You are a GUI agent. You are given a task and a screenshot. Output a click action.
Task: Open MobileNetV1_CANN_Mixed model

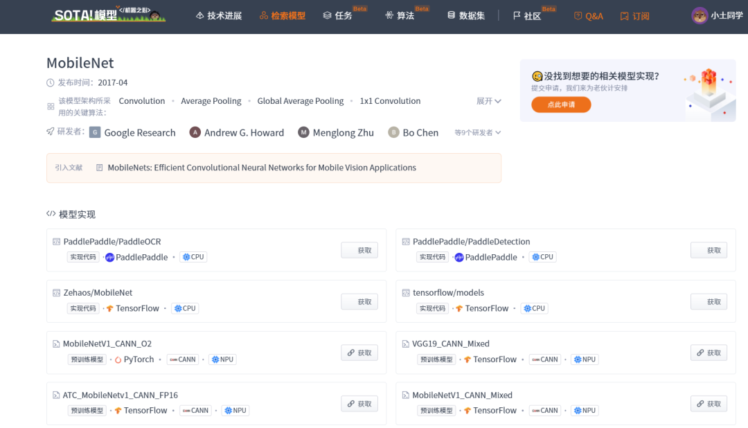(x=462, y=395)
